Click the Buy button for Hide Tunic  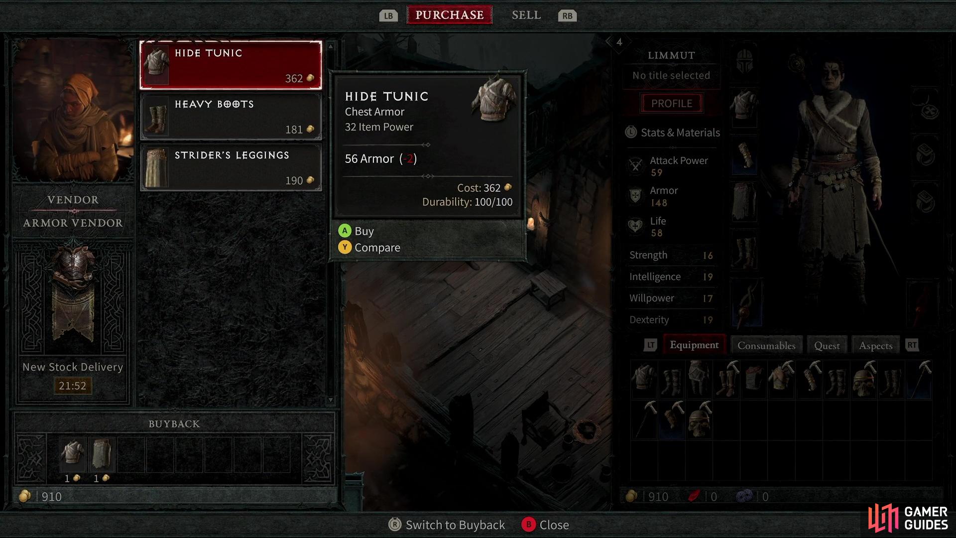[x=364, y=231]
